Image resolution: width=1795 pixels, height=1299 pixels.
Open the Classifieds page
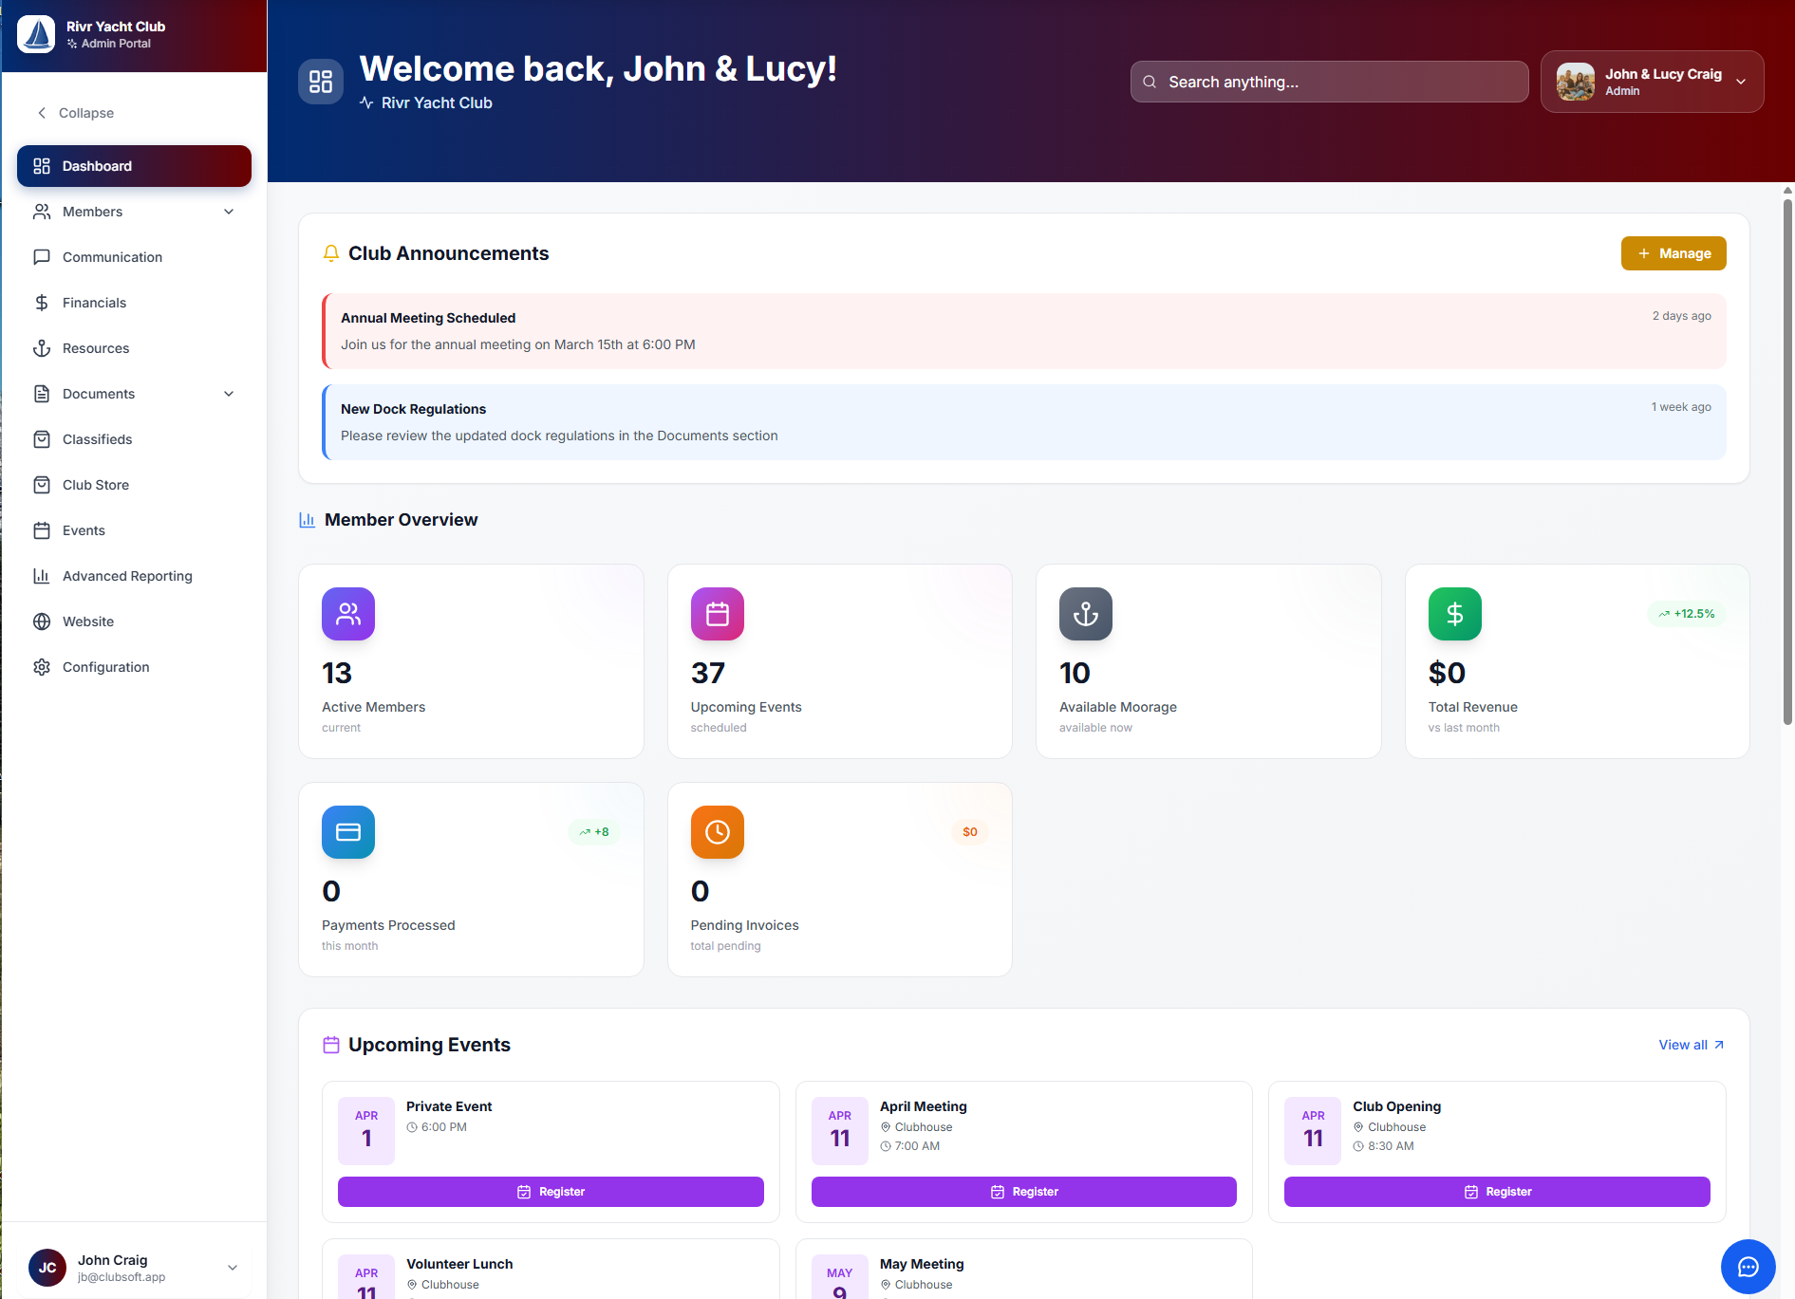pyautogui.click(x=134, y=439)
